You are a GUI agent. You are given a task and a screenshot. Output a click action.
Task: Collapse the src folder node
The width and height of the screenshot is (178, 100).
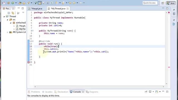pos(8,20)
